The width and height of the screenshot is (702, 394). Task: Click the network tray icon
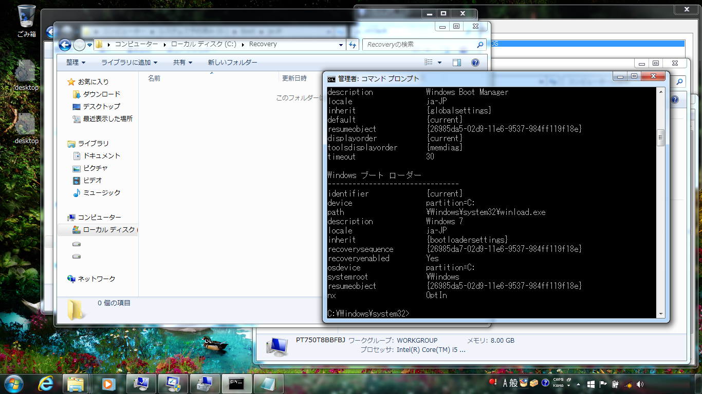pos(627,384)
